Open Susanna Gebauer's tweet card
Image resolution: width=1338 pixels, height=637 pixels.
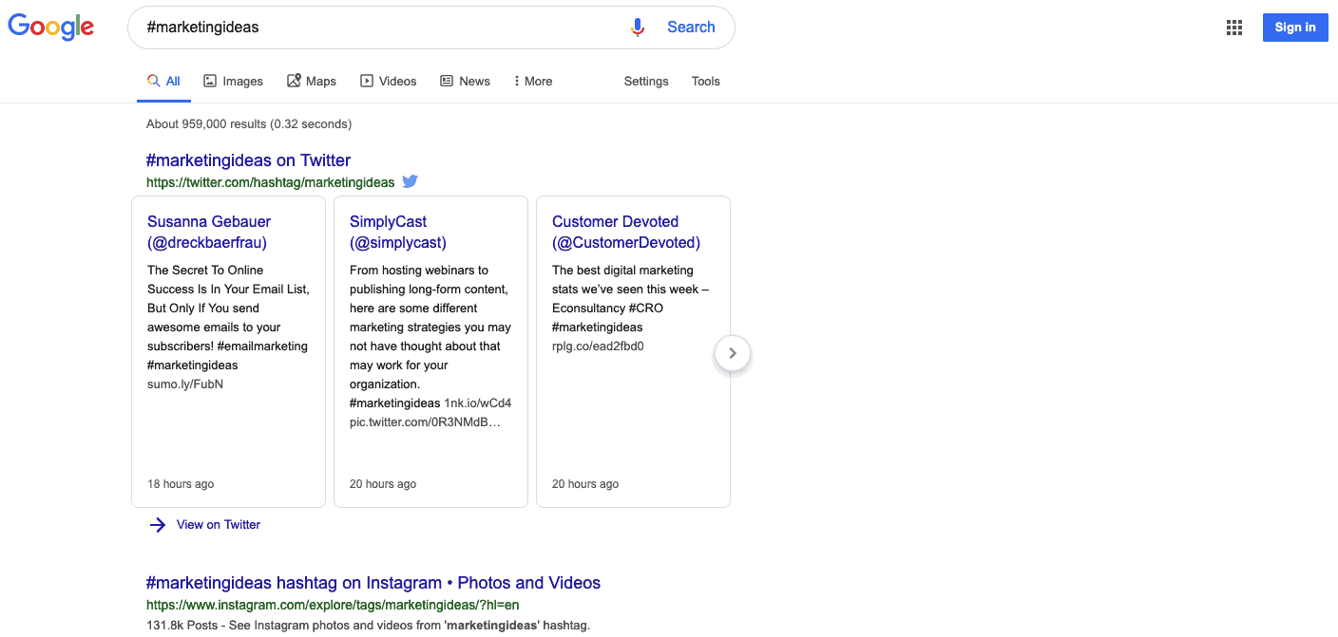(x=228, y=350)
